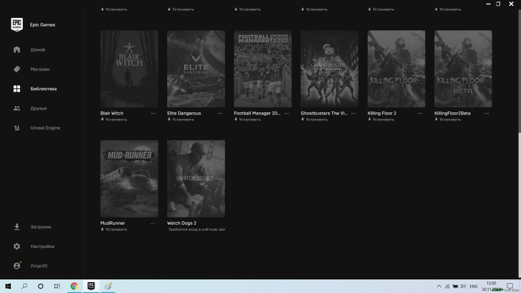Open the notification center icon
Screen dimensions: 521x293
click(510, 286)
